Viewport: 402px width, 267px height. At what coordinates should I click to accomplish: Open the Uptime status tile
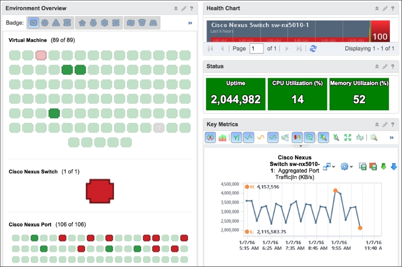click(x=236, y=94)
